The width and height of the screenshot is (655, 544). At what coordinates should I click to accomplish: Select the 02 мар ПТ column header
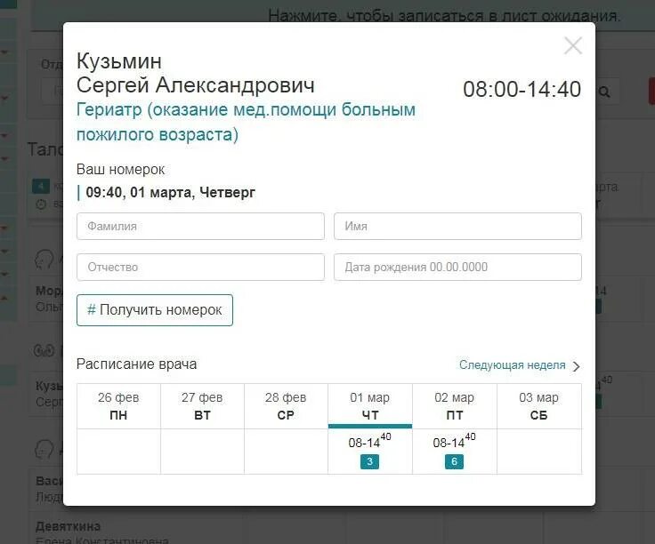455,406
